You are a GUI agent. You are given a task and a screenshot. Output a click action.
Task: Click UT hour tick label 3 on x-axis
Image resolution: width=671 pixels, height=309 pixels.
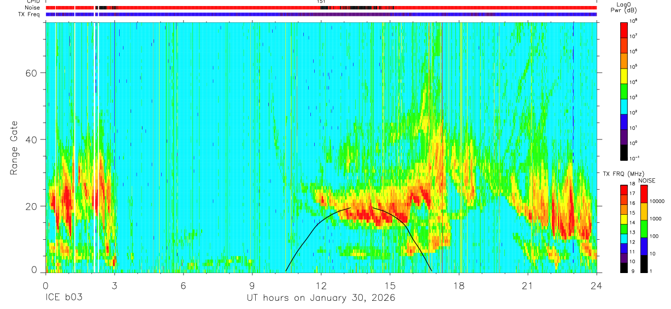point(114,286)
